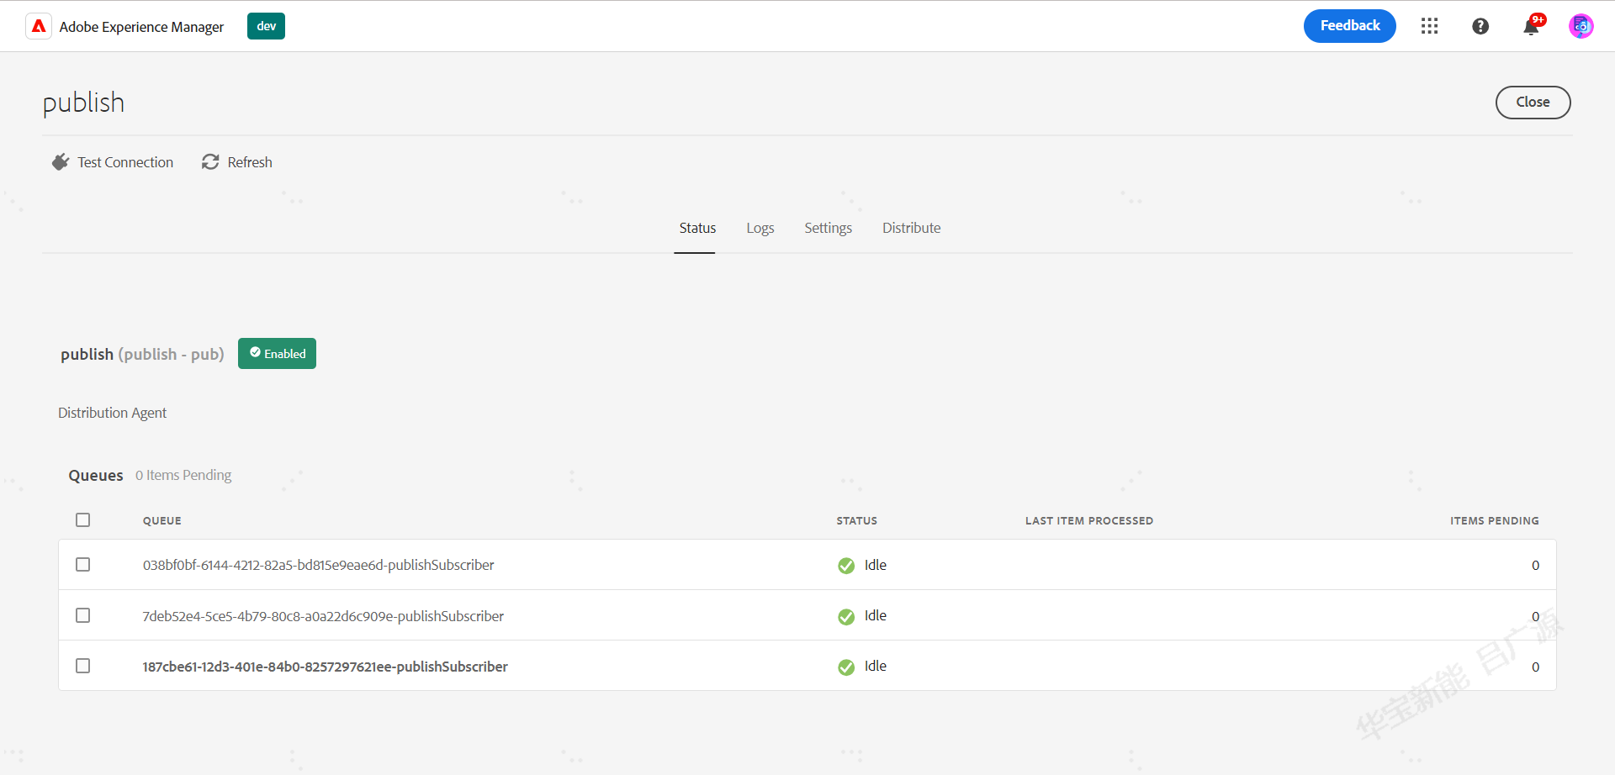Click the ITEMS PENDING column header

click(1494, 520)
